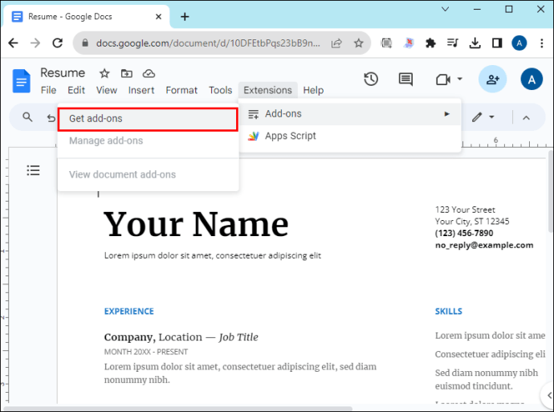Expand the meeting options dropdown arrow
Viewport: 554px width, 412px height.
(x=460, y=79)
